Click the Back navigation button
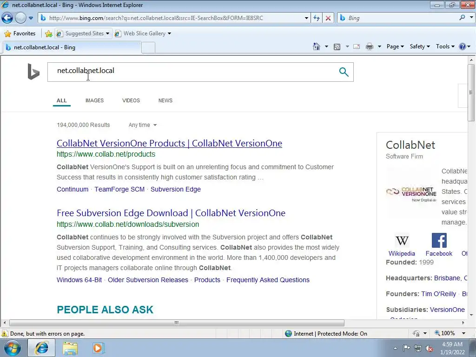The height and width of the screenshot is (357, 476). [7, 18]
